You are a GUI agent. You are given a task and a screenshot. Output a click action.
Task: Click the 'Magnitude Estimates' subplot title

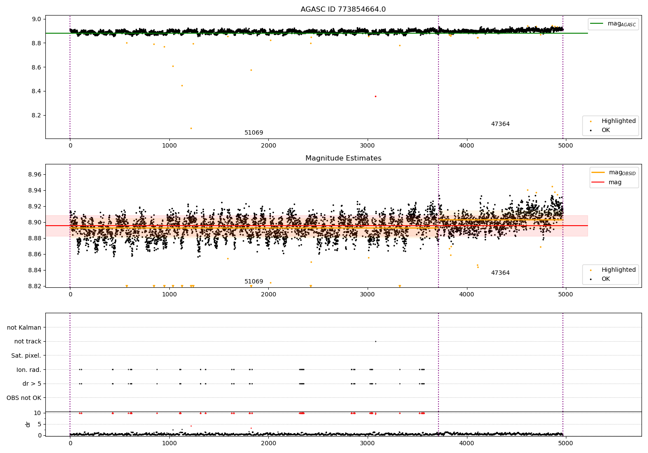(343, 158)
